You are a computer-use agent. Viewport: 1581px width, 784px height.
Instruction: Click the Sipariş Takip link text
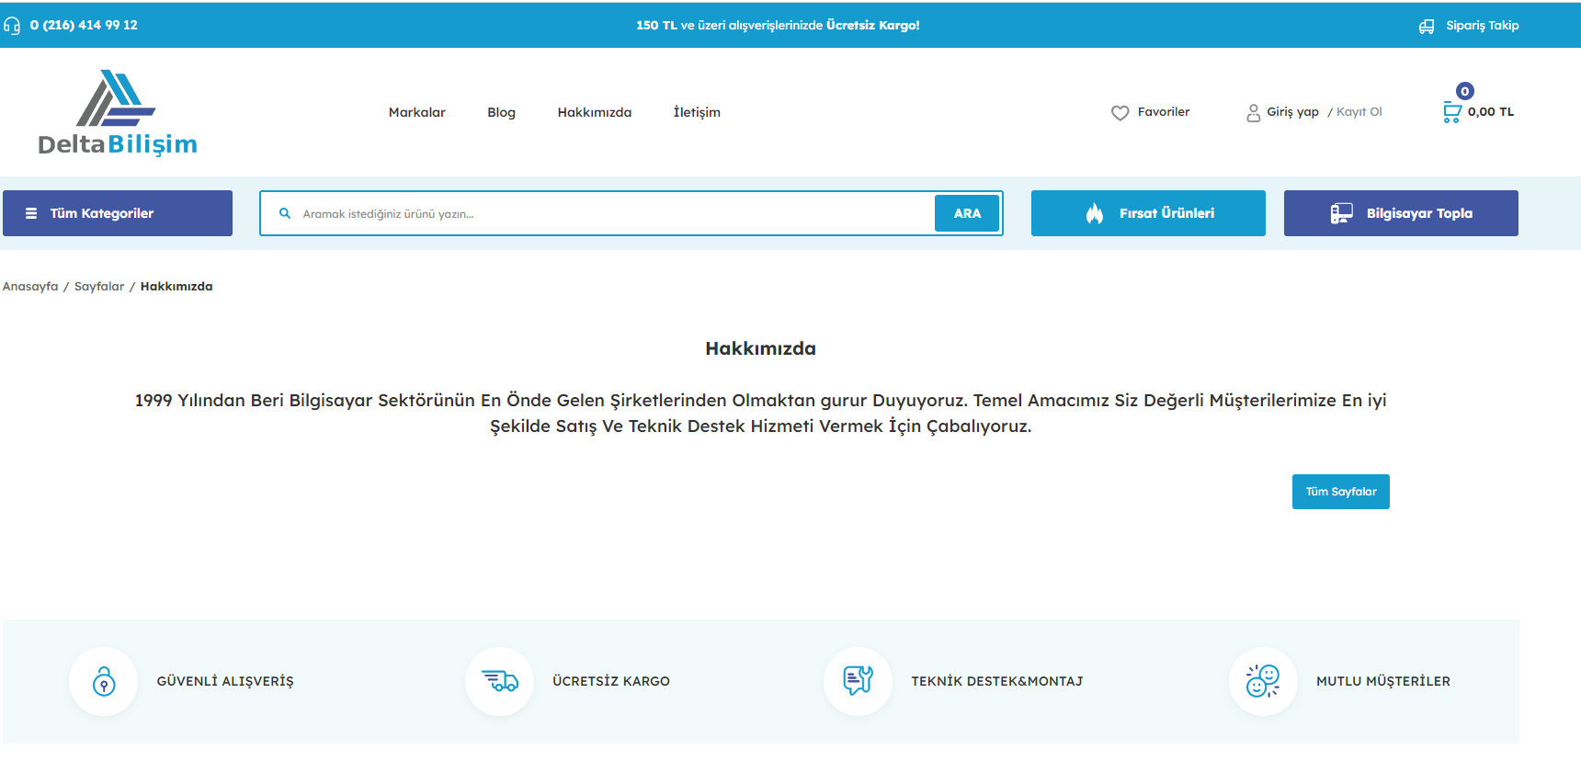tap(1482, 26)
